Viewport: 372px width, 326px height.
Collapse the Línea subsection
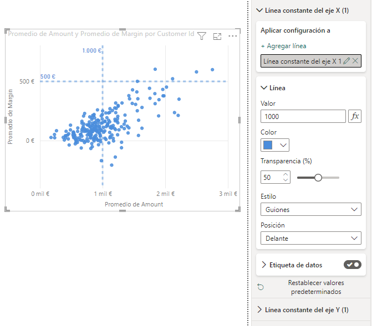263,87
